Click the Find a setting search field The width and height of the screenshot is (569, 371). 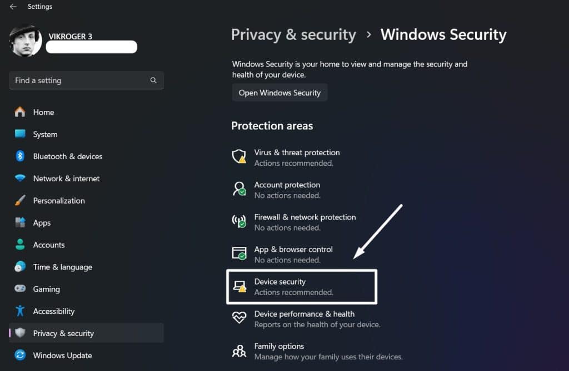(x=86, y=80)
